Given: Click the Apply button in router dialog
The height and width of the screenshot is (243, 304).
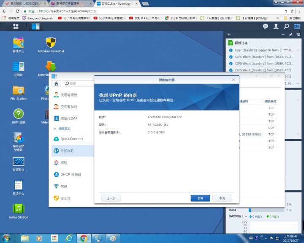Looking at the screenshot, I should click(200, 198).
